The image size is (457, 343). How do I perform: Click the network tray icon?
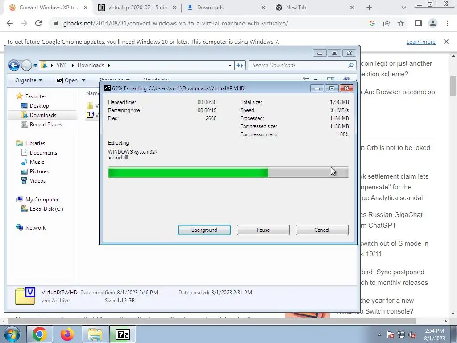401,335
